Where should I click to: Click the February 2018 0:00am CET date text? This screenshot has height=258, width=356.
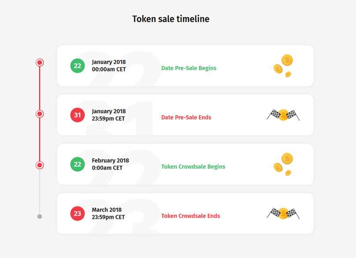pyautogui.click(x=110, y=165)
